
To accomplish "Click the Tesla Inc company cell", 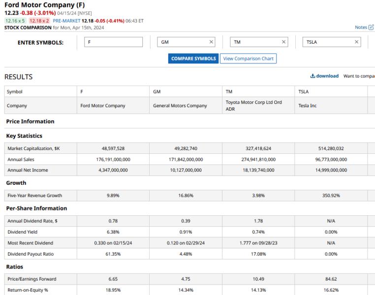I will pyautogui.click(x=309, y=106).
